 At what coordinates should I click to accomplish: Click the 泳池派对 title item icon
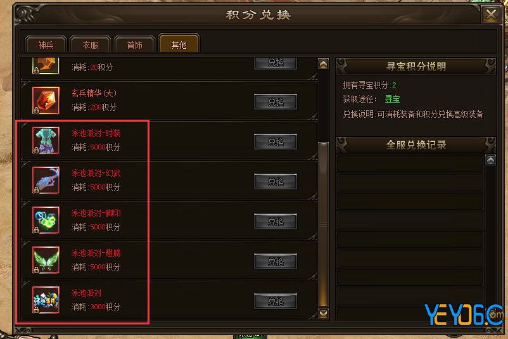(46, 300)
